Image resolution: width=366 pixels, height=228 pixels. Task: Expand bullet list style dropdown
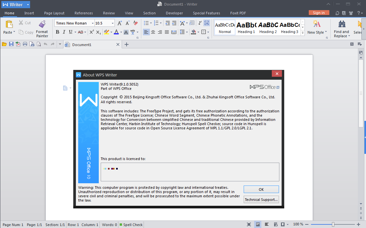[x=151, y=23]
